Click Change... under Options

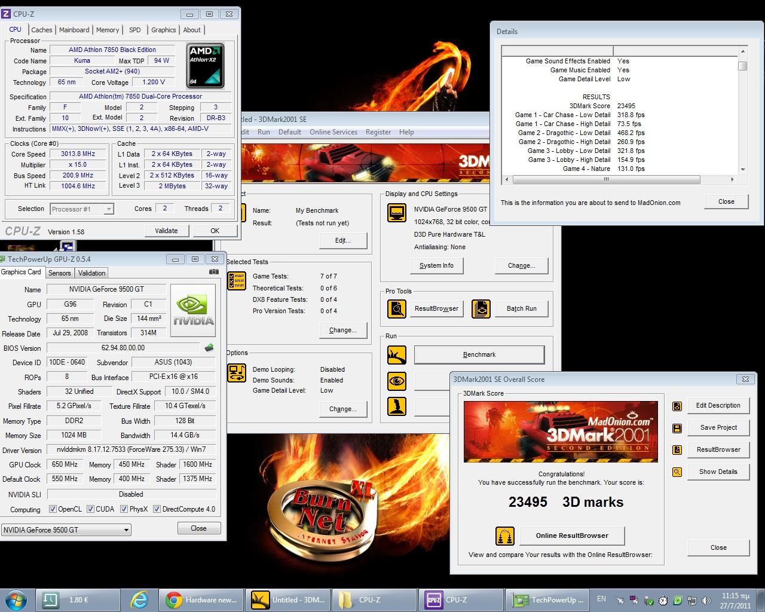coord(342,409)
